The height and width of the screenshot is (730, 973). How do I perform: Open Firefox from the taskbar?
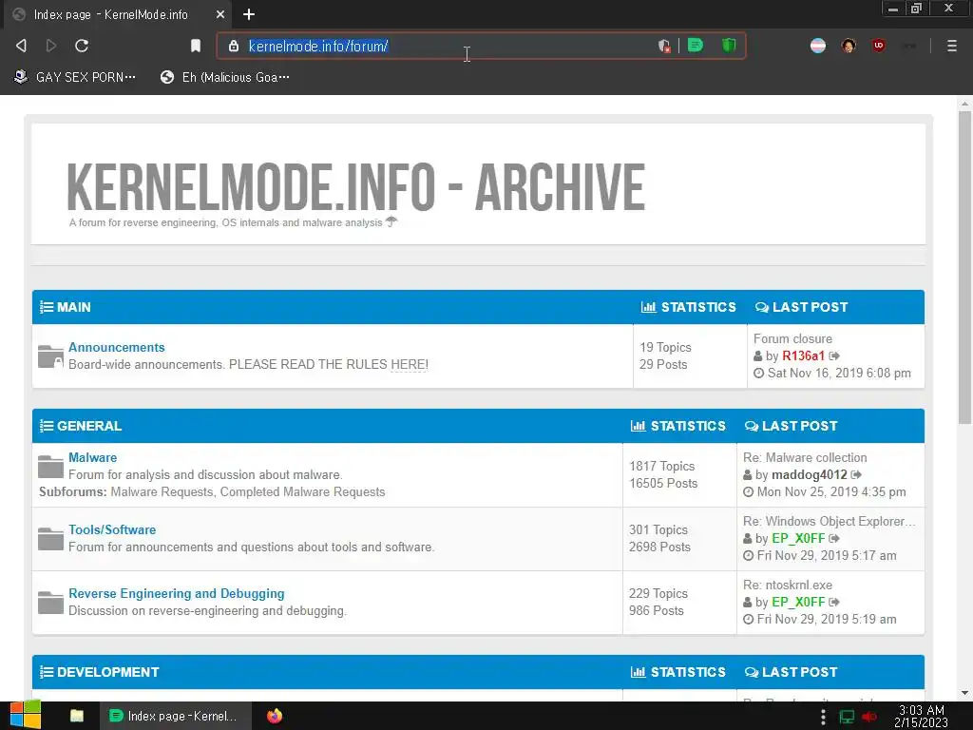click(275, 716)
